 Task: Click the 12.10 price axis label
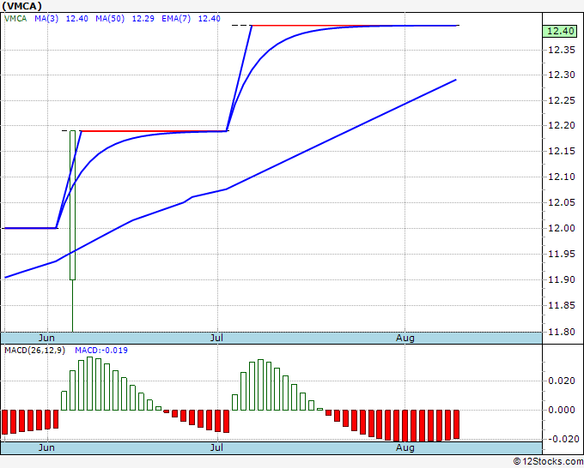click(562, 177)
